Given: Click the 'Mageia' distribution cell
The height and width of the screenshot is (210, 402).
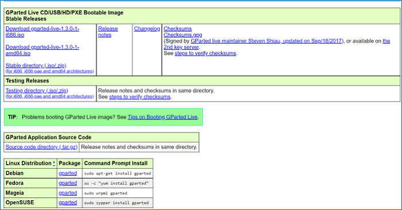Looking at the screenshot, I should pos(30,193).
